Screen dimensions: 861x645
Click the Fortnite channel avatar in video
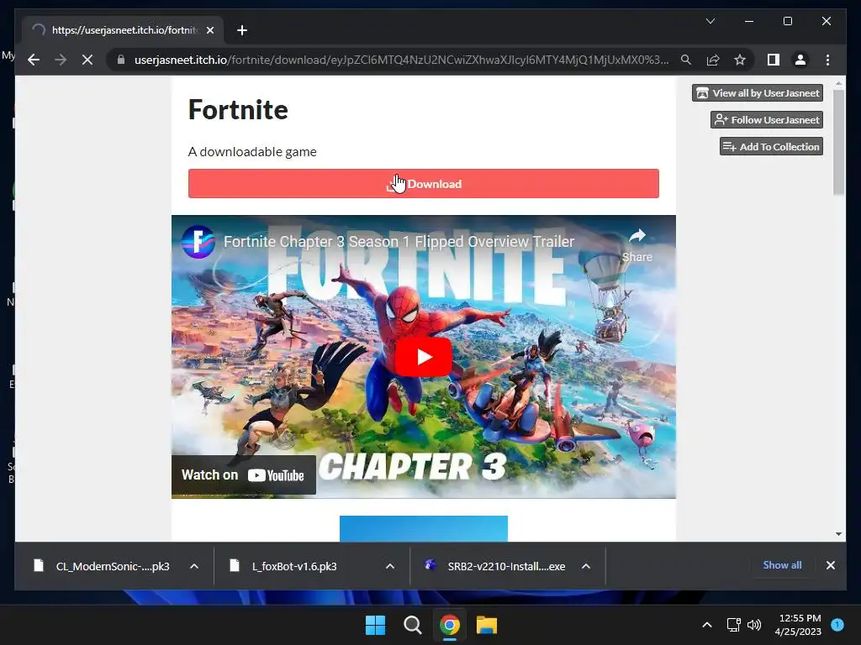click(x=198, y=242)
